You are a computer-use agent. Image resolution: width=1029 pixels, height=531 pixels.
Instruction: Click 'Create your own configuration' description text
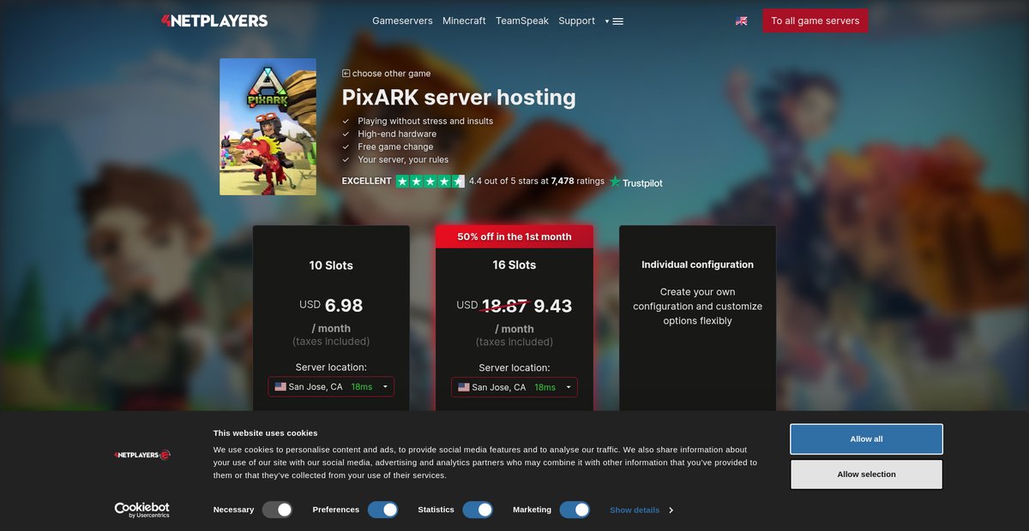pyautogui.click(x=698, y=307)
